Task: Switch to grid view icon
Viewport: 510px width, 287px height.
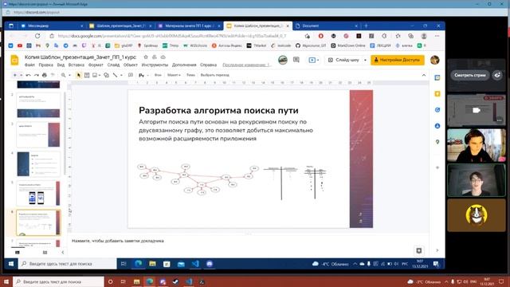Action: click(x=45, y=253)
